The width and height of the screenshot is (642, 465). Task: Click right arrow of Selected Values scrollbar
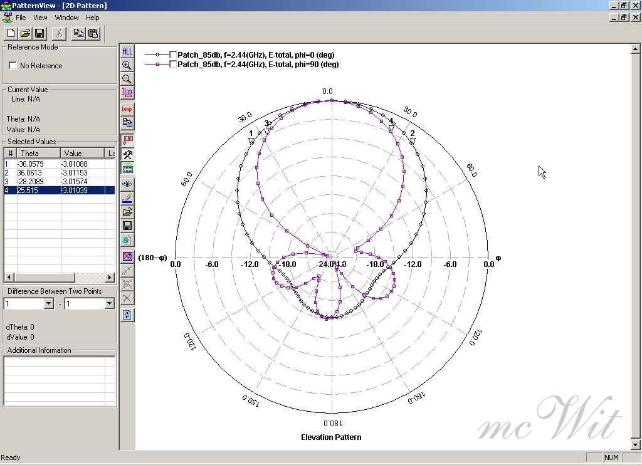tap(110, 277)
